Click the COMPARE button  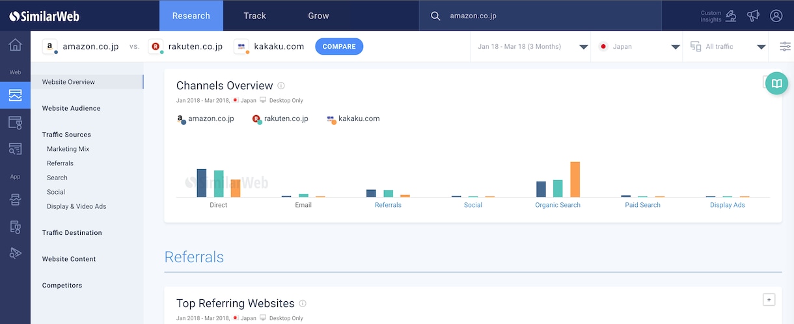[x=339, y=47]
